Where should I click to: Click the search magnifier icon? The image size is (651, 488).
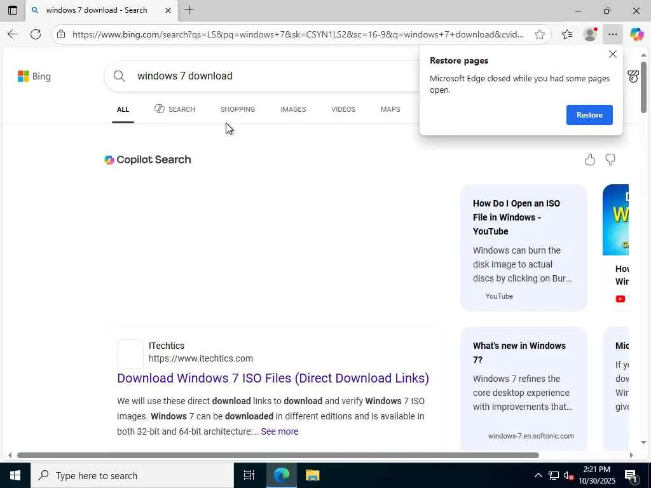(119, 76)
